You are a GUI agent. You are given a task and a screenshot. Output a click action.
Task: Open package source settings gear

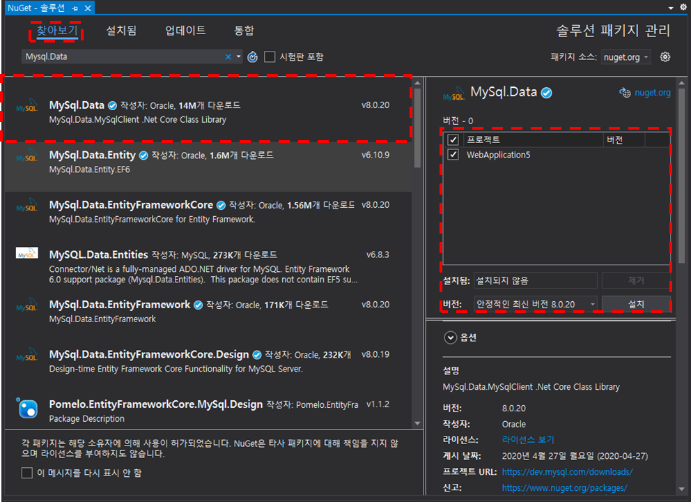665,57
